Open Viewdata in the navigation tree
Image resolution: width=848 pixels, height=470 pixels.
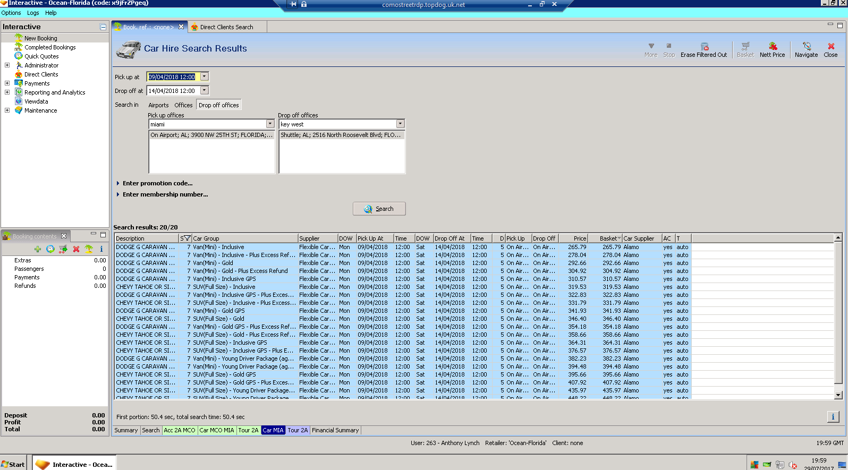click(x=36, y=101)
